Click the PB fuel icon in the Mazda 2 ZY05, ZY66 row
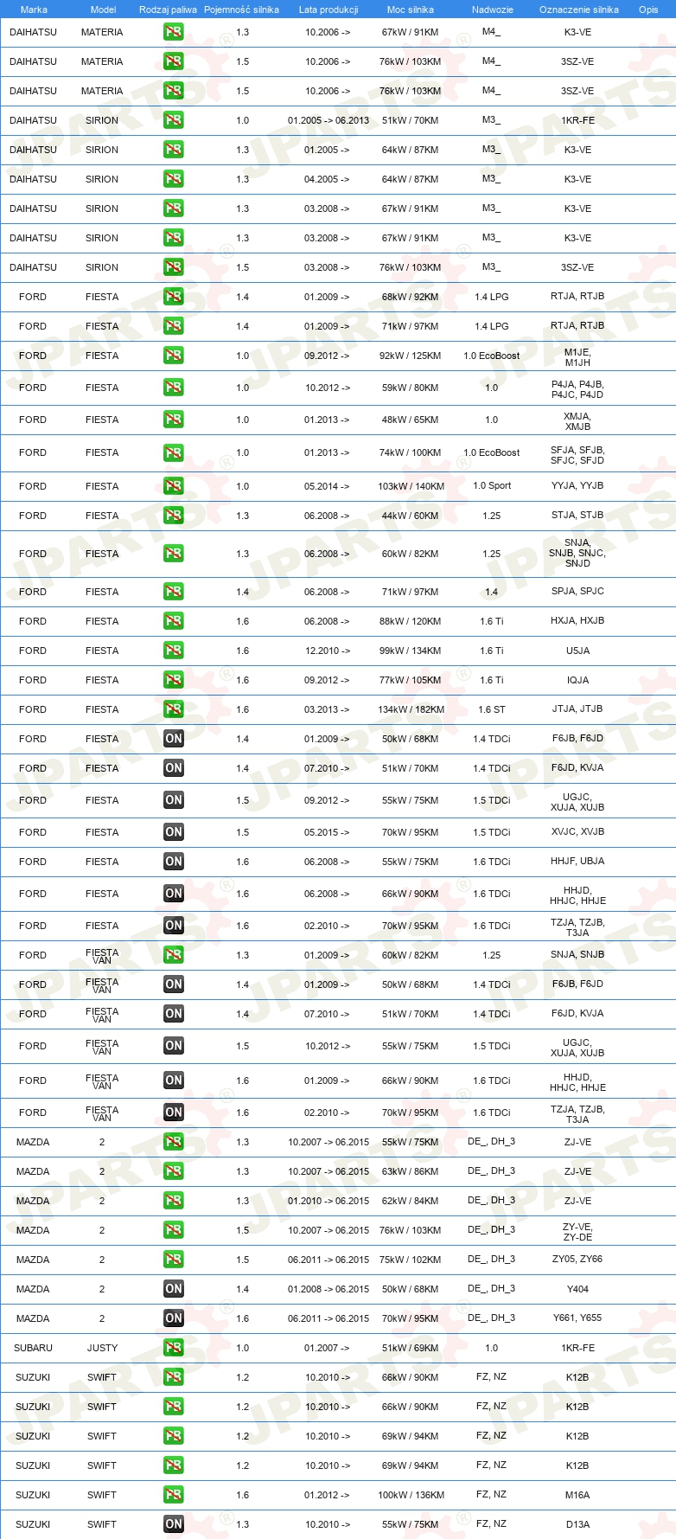This screenshot has height=1539, width=676. point(173,1260)
